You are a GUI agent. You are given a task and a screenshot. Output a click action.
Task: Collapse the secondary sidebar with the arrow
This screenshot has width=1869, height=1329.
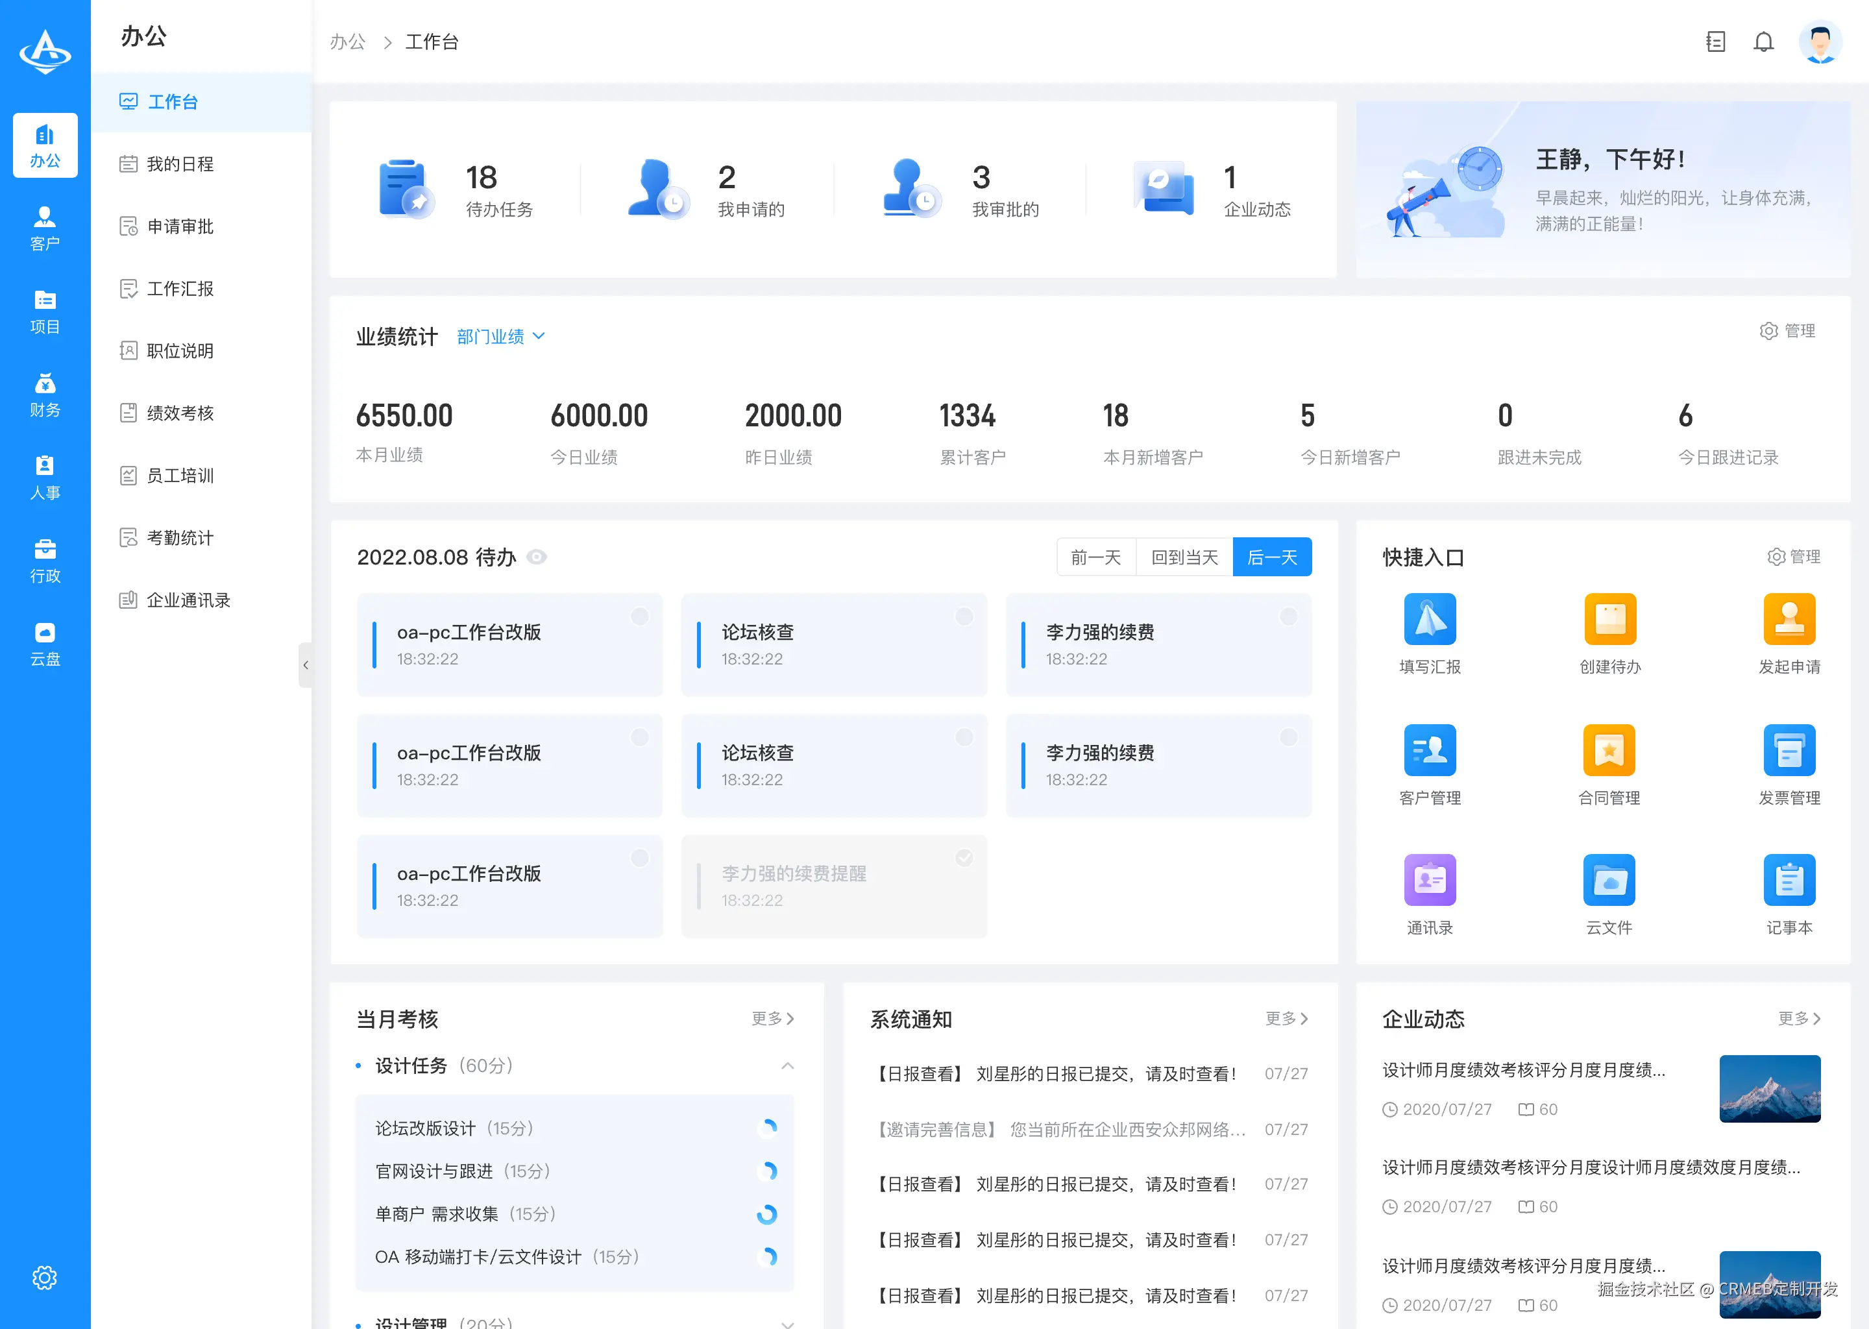307,665
